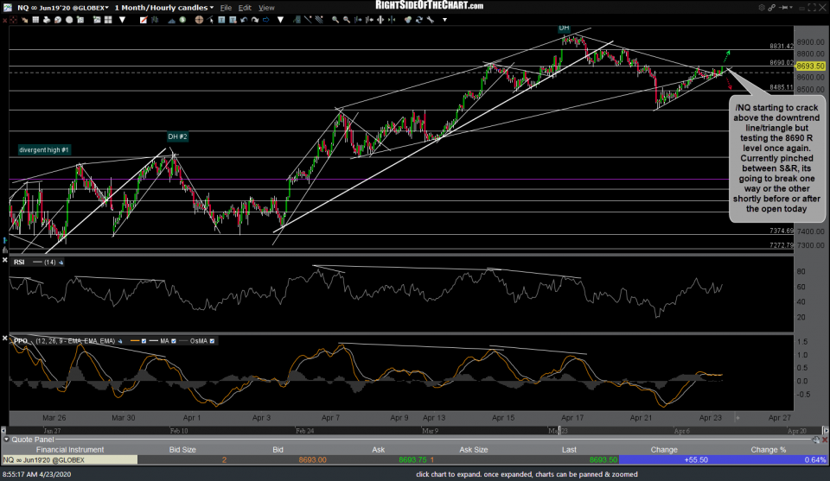Click the PPO indicator name label
830x481 pixels.
coord(21,341)
